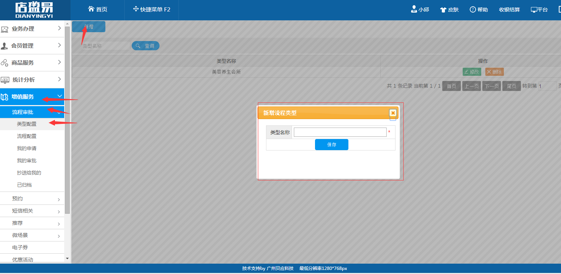Expand the 会员管理 sidebar menu
561x274 pixels.
point(32,45)
